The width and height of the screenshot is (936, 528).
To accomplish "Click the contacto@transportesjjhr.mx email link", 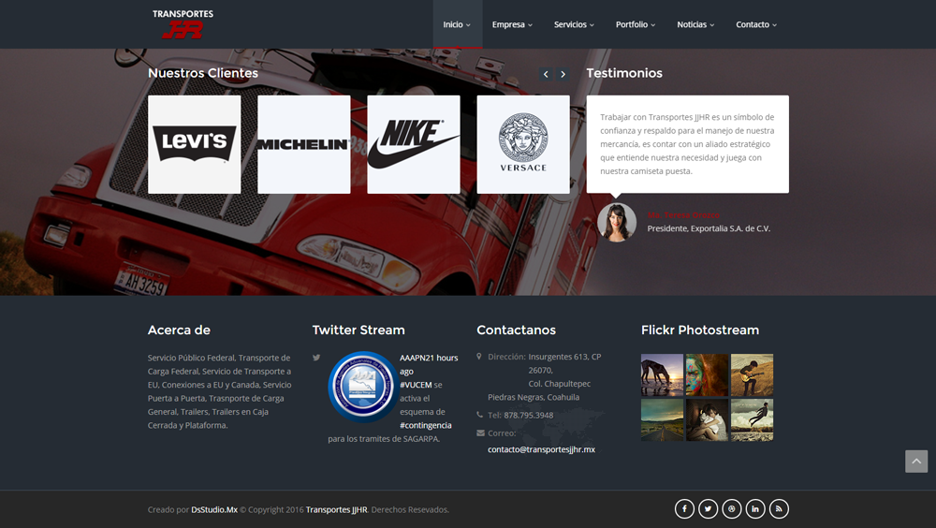I will pos(541,449).
